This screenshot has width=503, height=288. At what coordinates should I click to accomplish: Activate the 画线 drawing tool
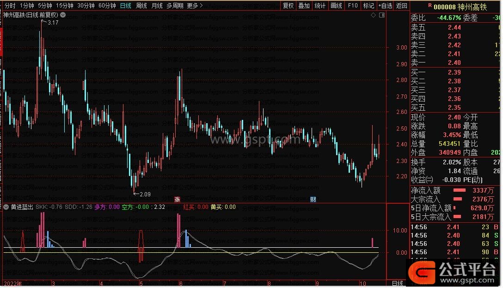(x=336, y=6)
